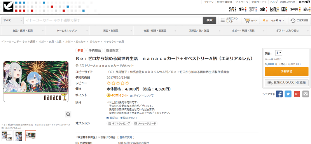
Task: Expand ホーム&キッチン category menu
Action: (x=67, y=31)
